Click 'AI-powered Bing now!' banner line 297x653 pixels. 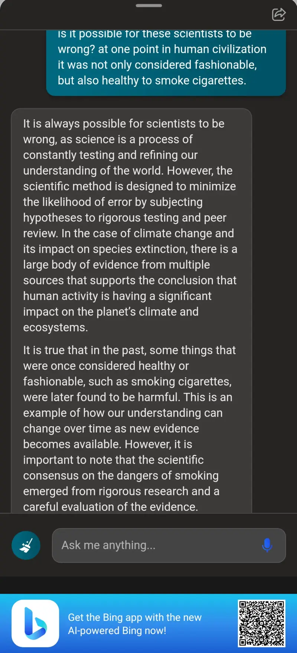pos(117,630)
